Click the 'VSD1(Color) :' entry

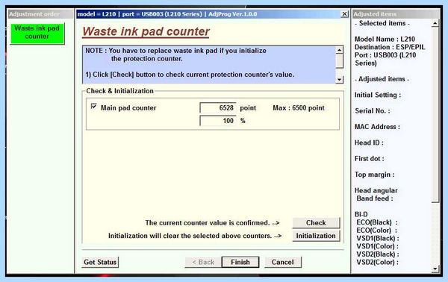(x=377, y=246)
